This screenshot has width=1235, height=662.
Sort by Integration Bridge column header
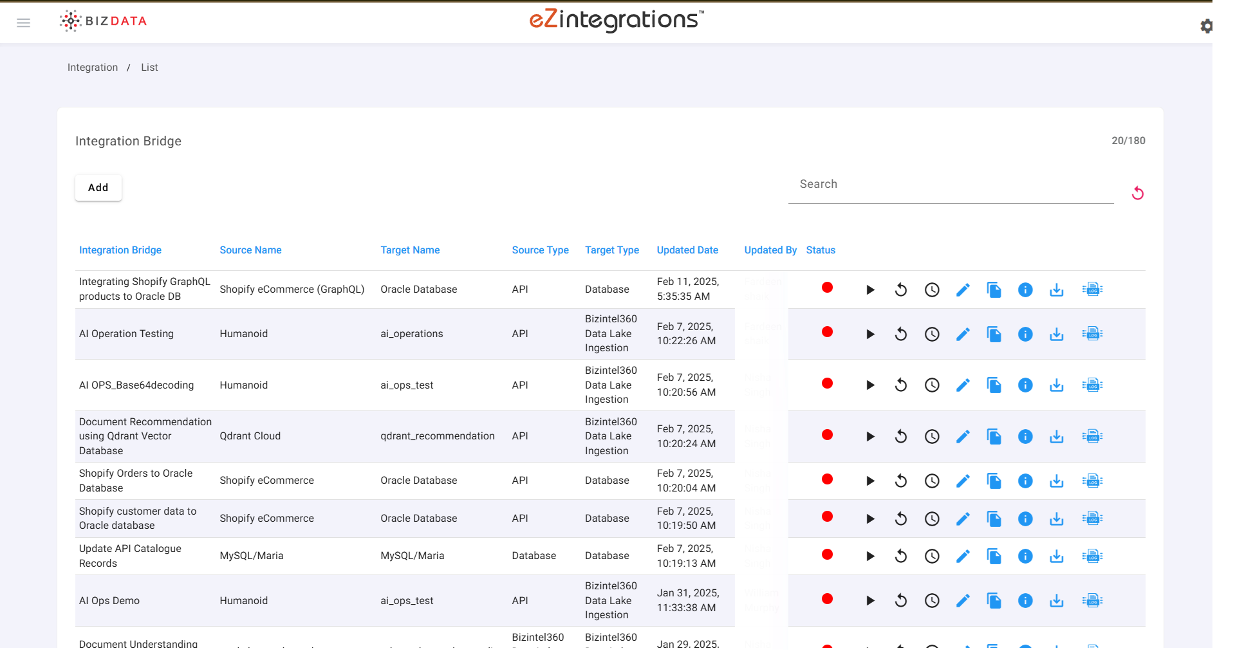click(x=120, y=250)
